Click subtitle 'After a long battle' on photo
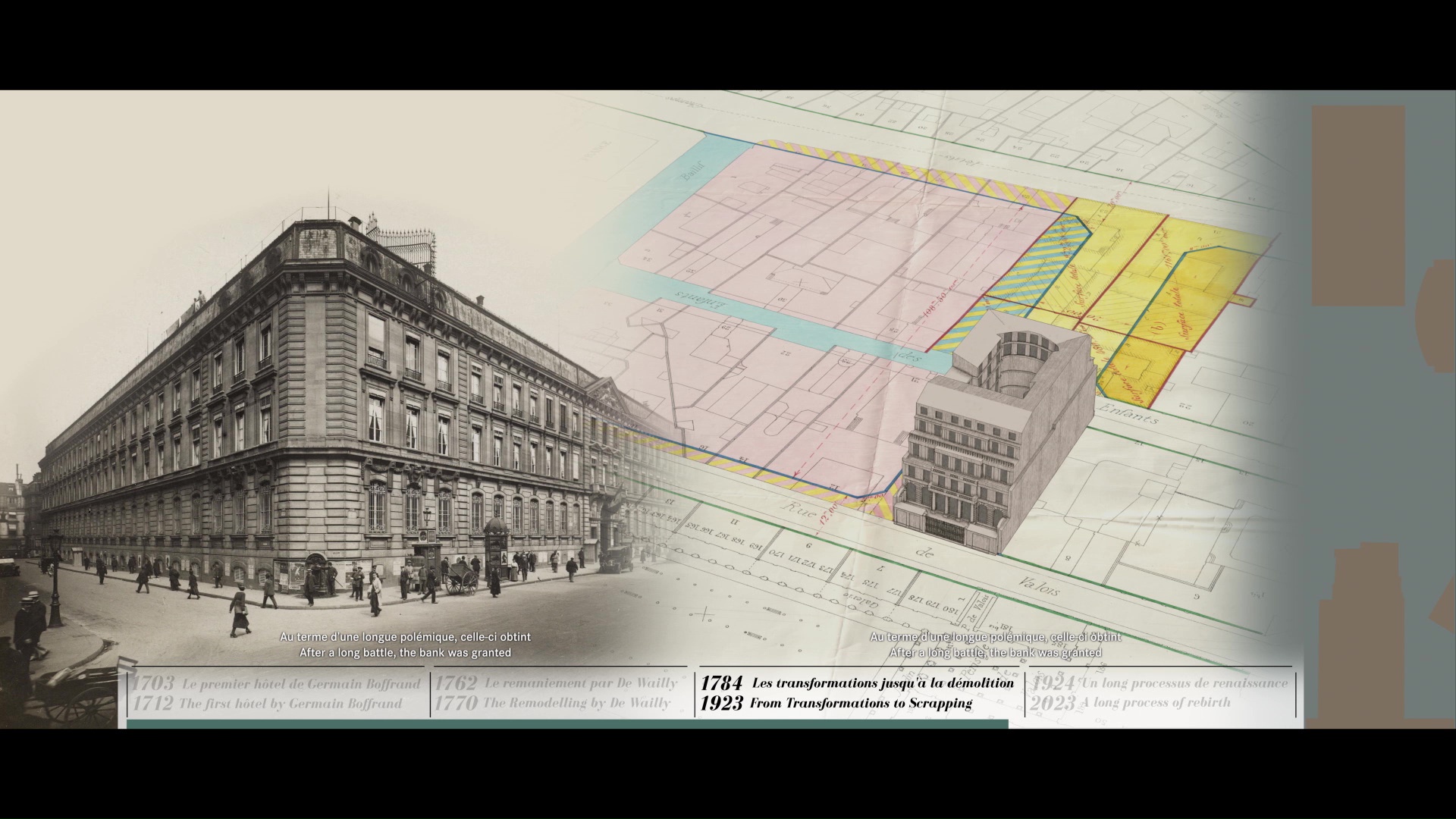 coord(405,652)
